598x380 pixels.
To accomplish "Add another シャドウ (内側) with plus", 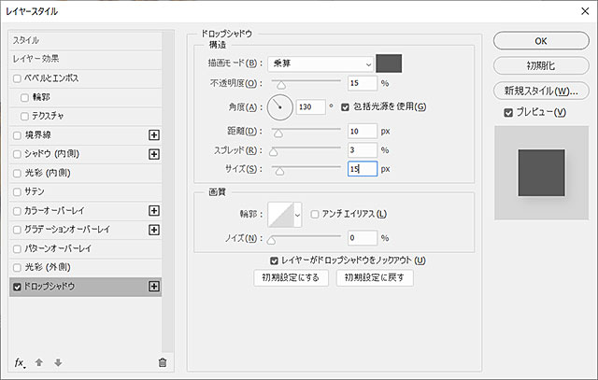I will (154, 154).
